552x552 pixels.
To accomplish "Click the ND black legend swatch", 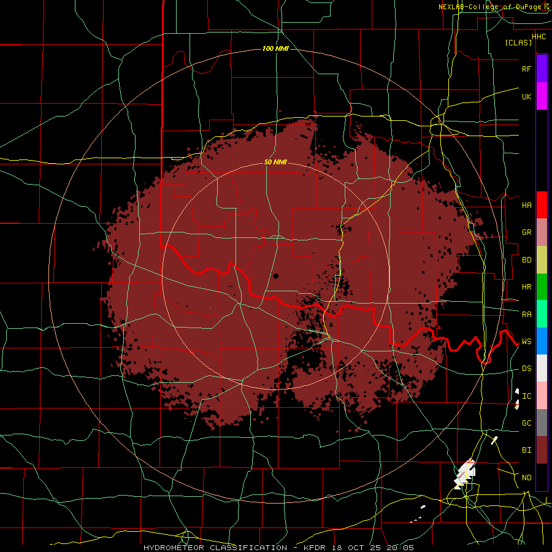I will (542, 477).
